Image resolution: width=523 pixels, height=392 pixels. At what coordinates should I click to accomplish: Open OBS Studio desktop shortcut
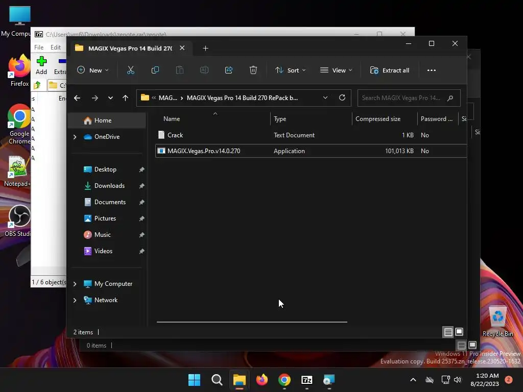point(18,220)
